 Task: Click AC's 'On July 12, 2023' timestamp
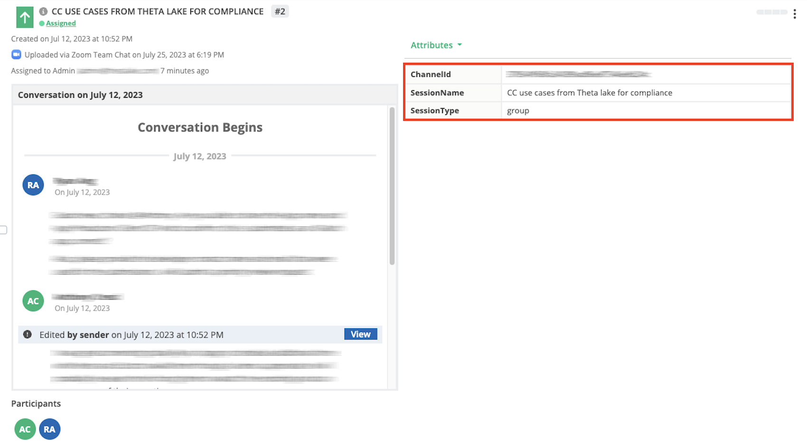point(82,308)
